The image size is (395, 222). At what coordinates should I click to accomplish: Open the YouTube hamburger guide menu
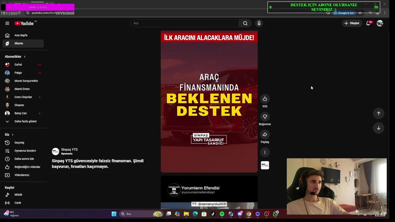[x=7, y=23]
